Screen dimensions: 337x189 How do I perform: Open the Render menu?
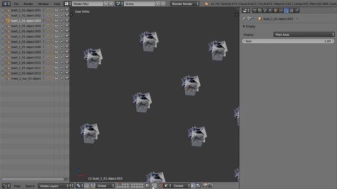pyautogui.click(x=28, y=4)
